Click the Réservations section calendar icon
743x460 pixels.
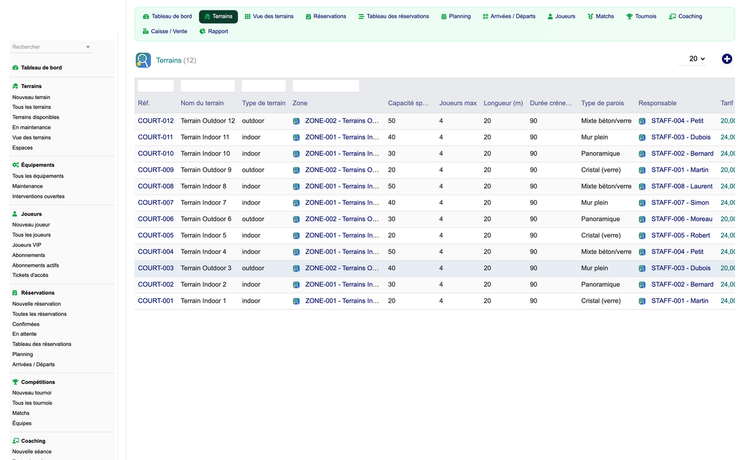(x=15, y=293)
